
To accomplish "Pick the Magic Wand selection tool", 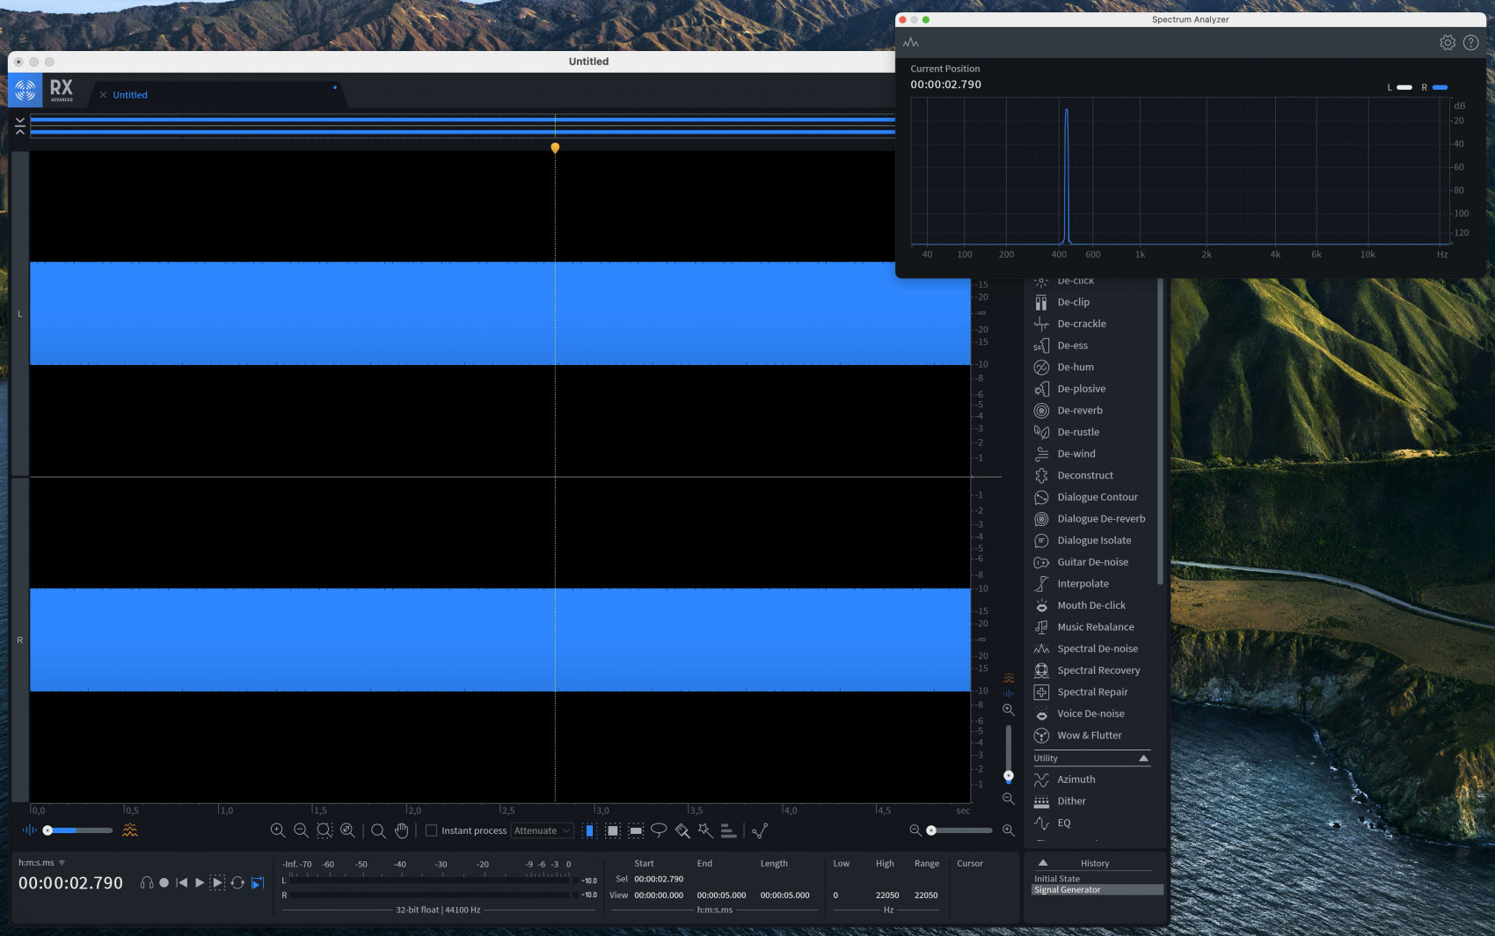I will click(x=705, y=830).
